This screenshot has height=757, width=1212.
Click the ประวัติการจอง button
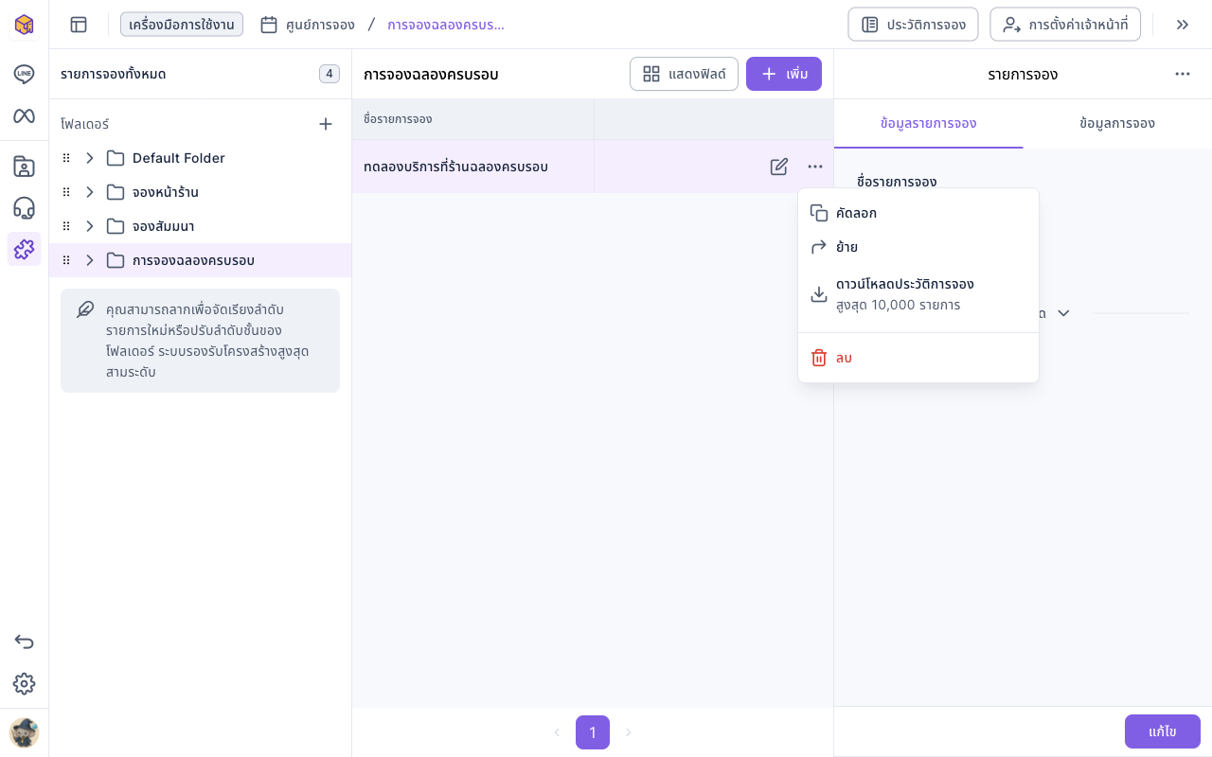click(x=913, y=25)
